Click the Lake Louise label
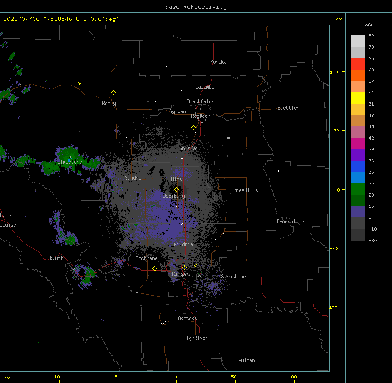 pyautogui.click(x=8, y=220)
